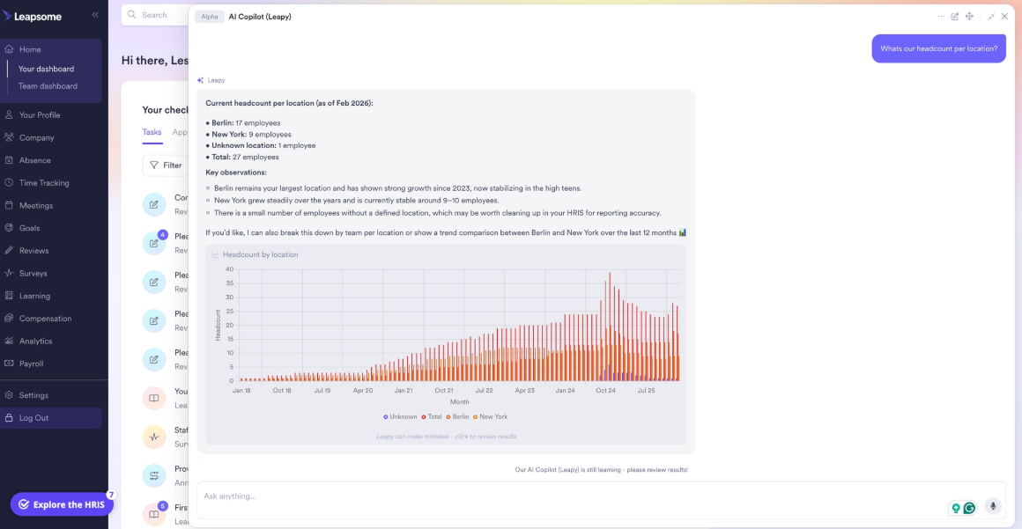Click the tallest bar near Oct 24
Image resolution: width=1022 pixels, height=529 pixels.
[610, 327]
